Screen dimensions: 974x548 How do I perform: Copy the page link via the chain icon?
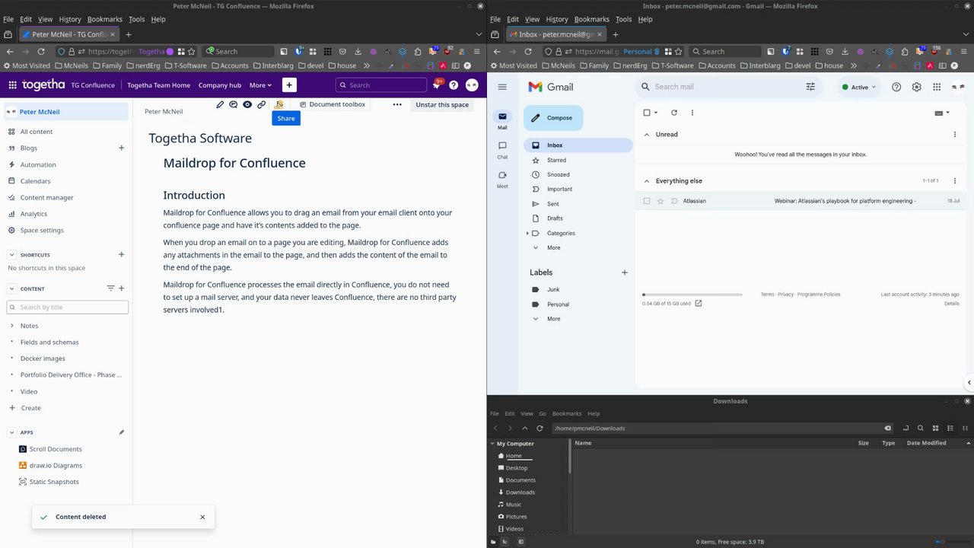coord(261,104)
